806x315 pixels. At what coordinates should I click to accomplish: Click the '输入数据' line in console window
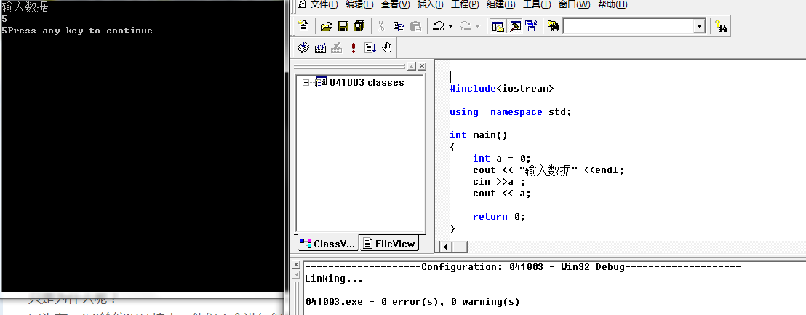pos(25,8)
